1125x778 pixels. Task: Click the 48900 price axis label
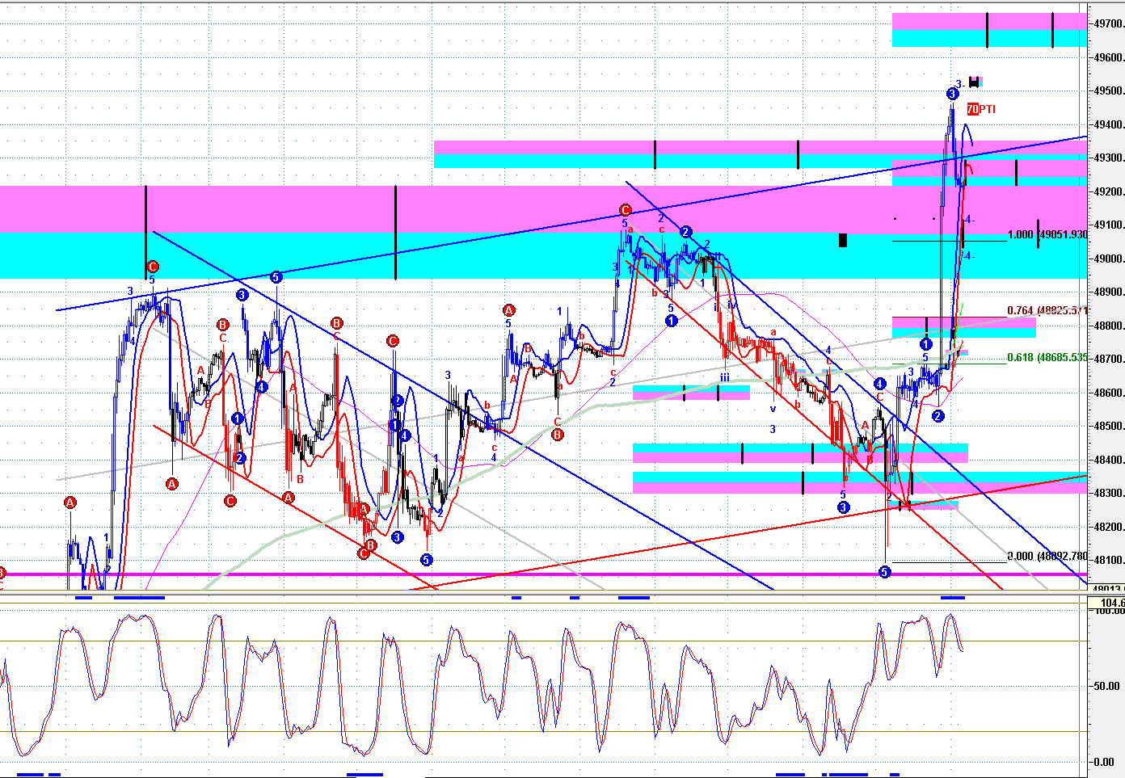[1108, 292]
